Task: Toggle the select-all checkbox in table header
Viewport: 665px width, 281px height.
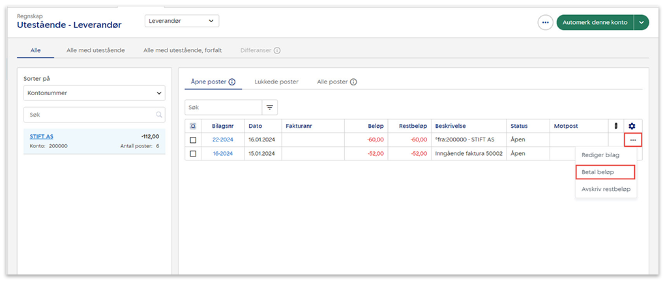Action: (193, 126)
